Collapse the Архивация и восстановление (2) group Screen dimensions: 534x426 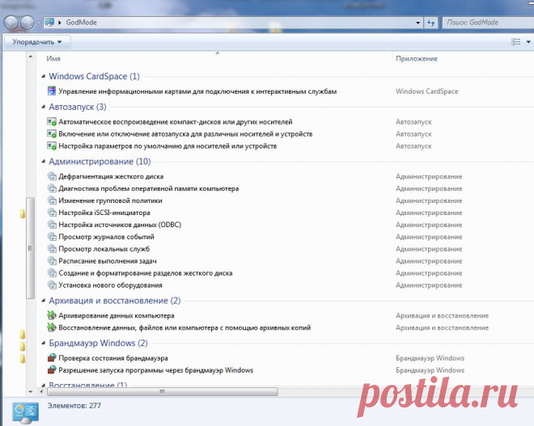click(x=43, y=301)
